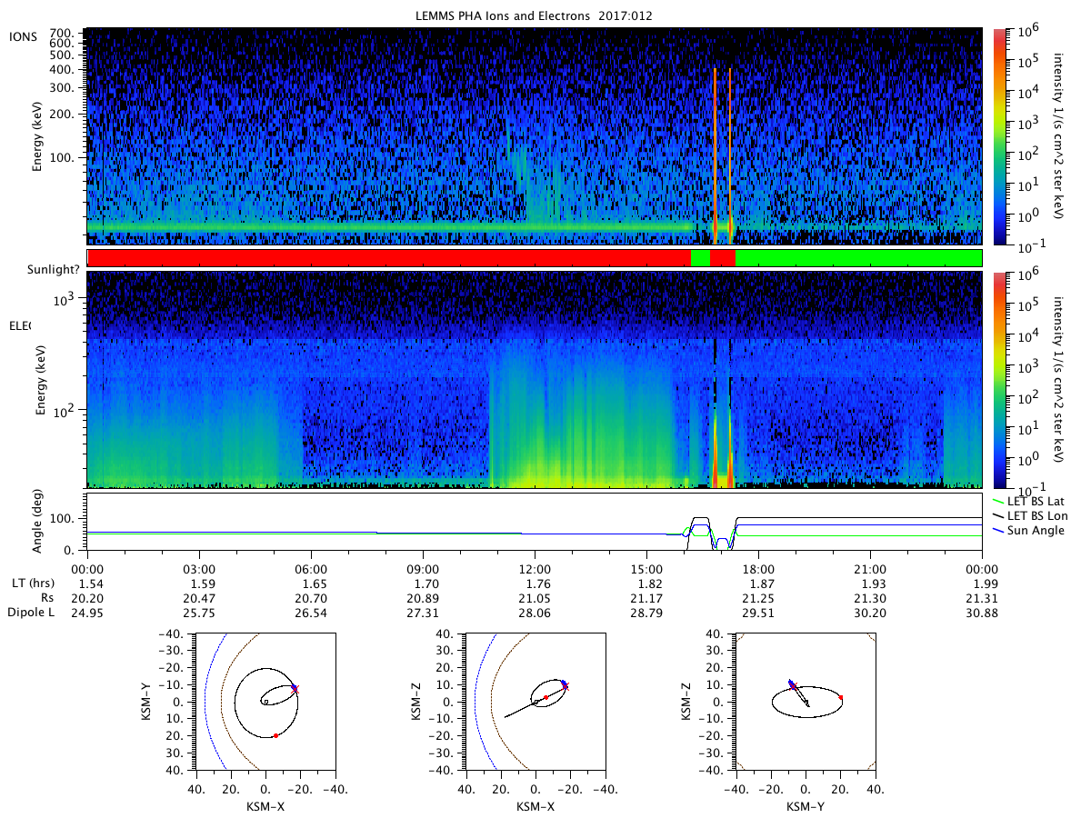Select the LET BS Lat legend entry
Image resolution: width=1091 pixels, height=818 pixels.
click(1027, 501)
